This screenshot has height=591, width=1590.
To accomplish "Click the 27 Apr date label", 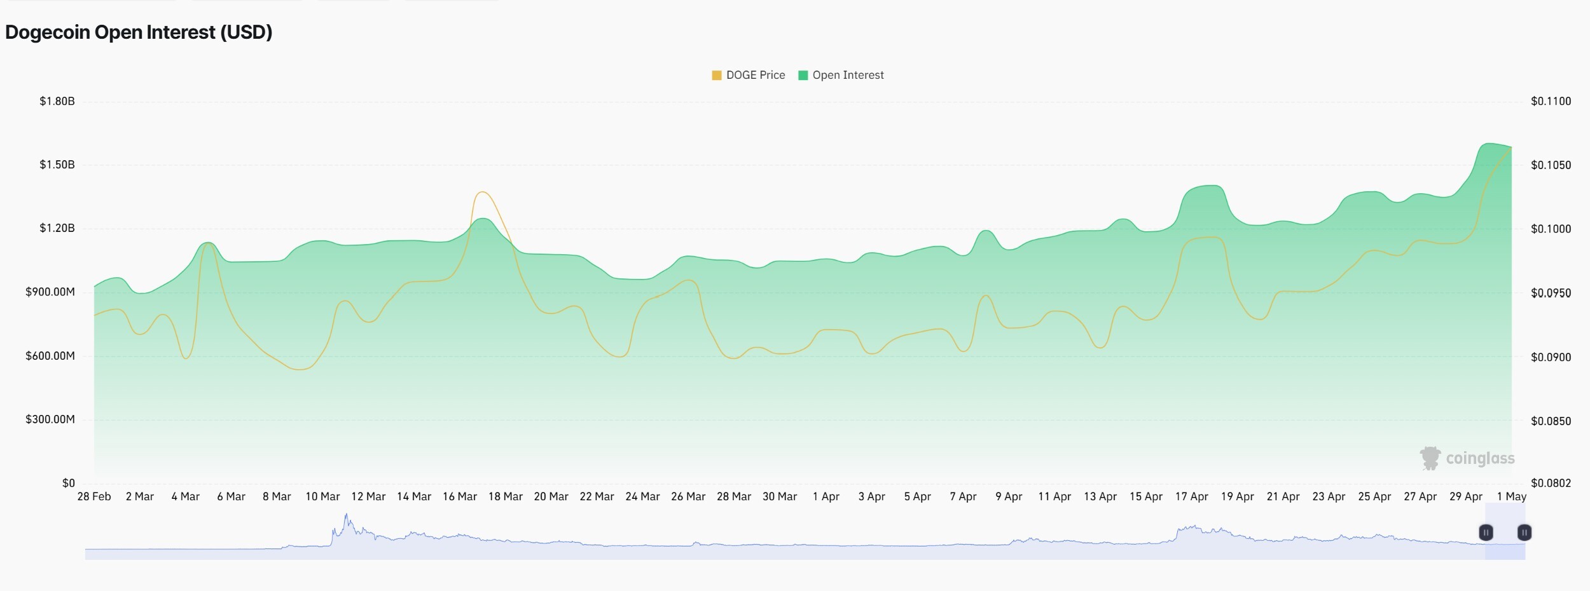I will point(1421,496).
